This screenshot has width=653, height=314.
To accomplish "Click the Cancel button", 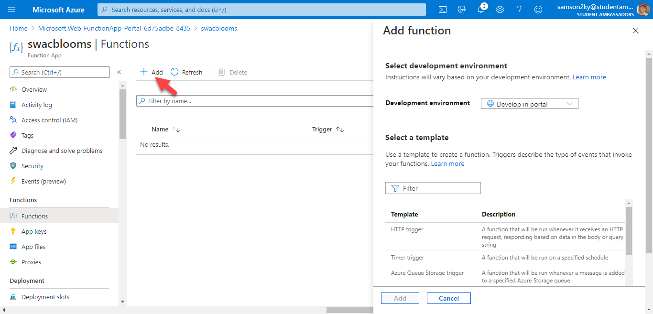I will pyautogui.click(x=449, y=298).
